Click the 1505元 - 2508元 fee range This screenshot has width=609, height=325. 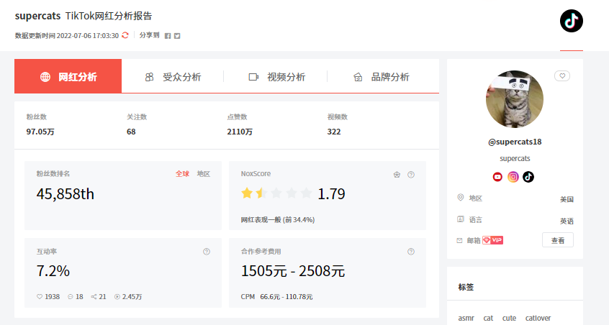293,270
